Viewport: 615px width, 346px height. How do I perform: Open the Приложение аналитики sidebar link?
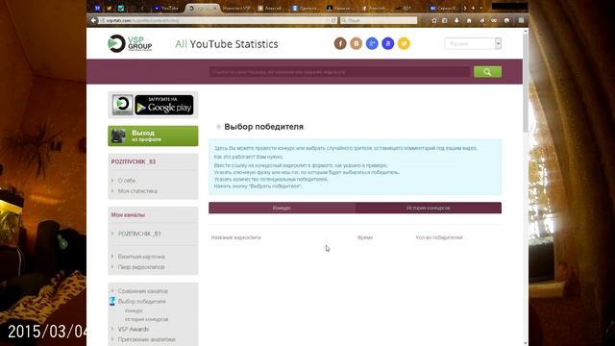pos(146,339)
